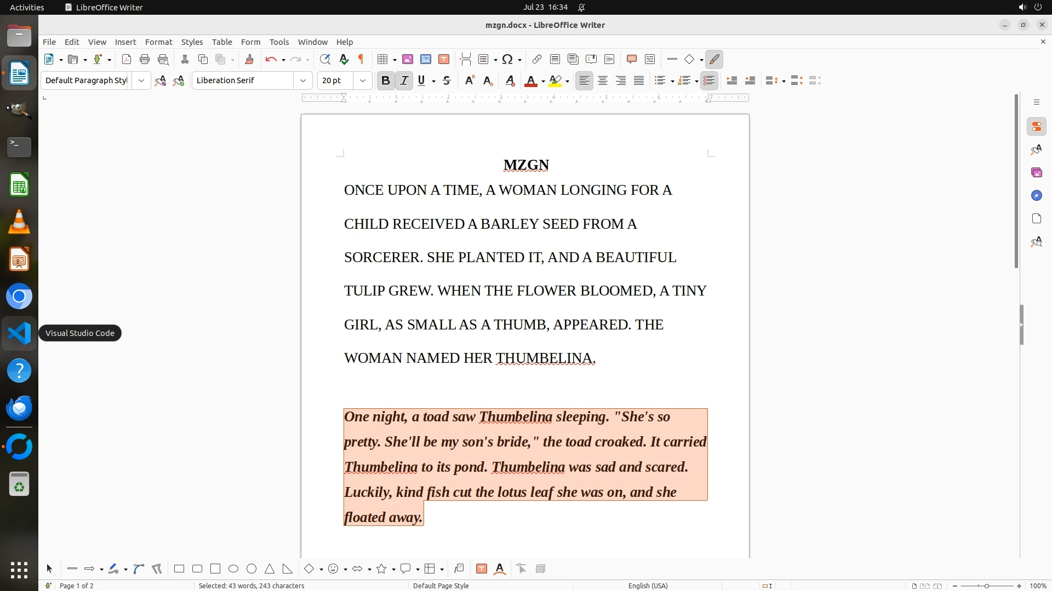1052x591 pixels.
Task: Click Default Page Style in status bar
Action: coord(441,586)
